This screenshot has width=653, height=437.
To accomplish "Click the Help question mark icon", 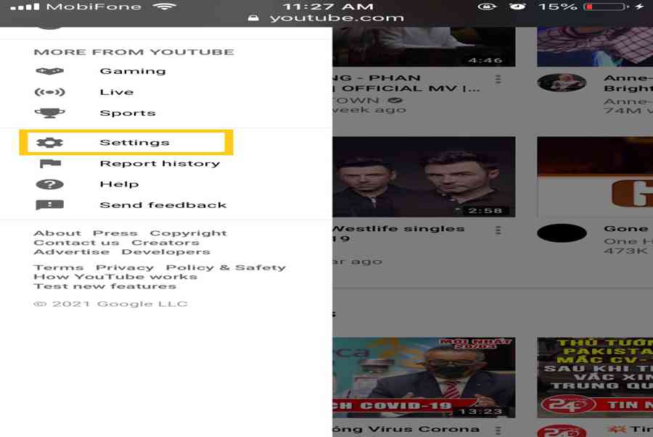I will tap(49, 184).
